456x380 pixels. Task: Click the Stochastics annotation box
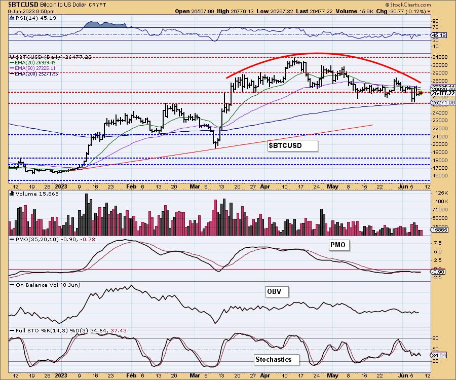[x=277, y=359]
